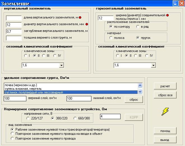
Task: Select 'почва (чернозем и др.)' soil type
Action: [71, 85]
